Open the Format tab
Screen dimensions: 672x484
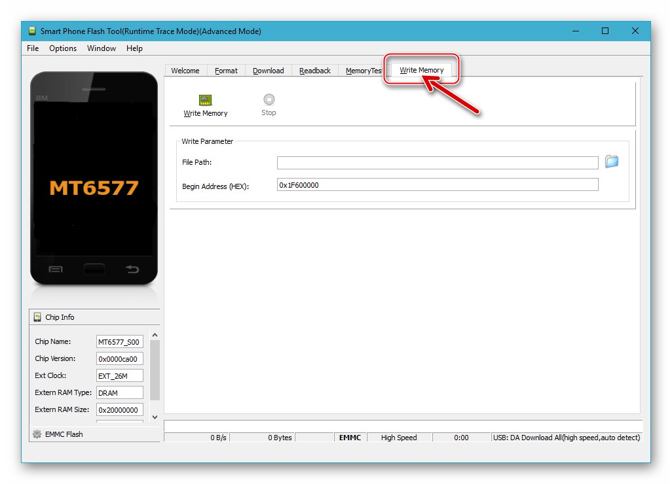coord(226,70)
